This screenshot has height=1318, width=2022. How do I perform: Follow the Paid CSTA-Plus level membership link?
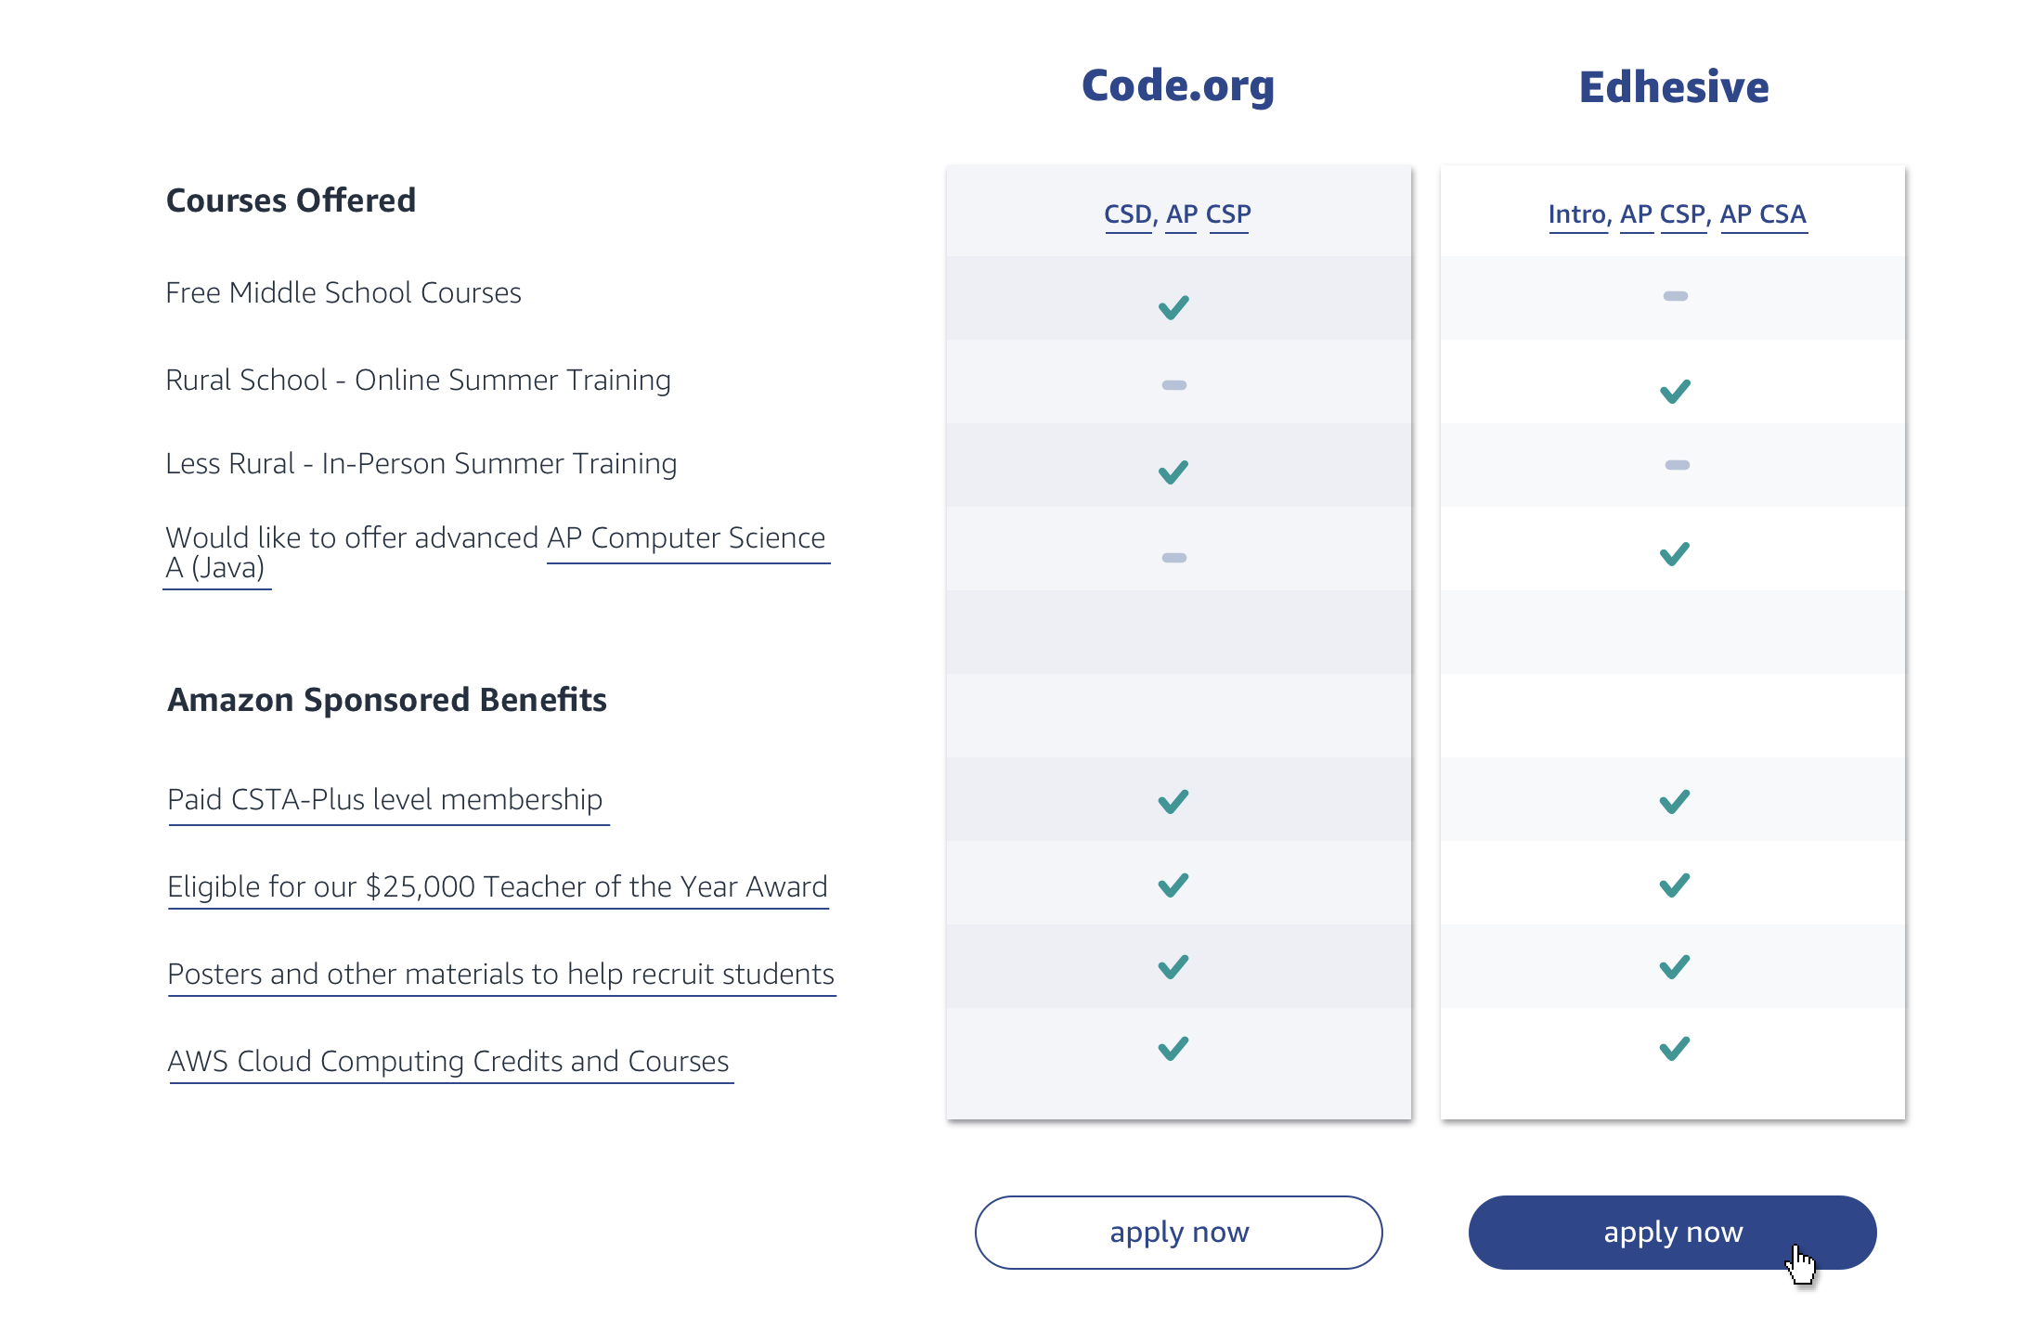click(385, 799)
